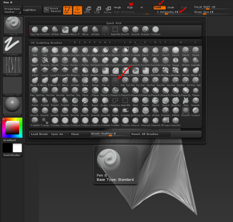
Task: Select the SnakeHook brush
Action: tap(125, 112)
